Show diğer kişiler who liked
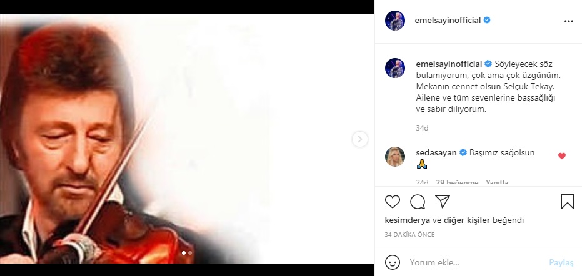The width and height of the screenshot is (582, 276). pyautogui.click(x=466, y=220)
